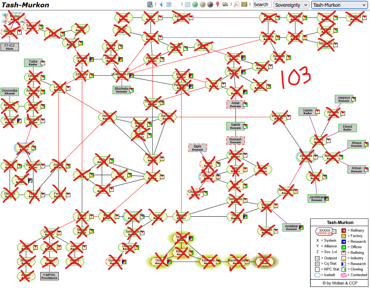Open Gousoviba Khanid region link
The height and width of the screenshot is (288, 370).
pyautogui.click(x=9, y=92)
